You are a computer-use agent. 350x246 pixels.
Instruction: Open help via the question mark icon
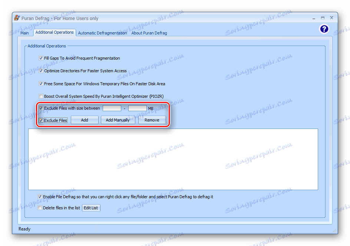click(x=324, y=29)
